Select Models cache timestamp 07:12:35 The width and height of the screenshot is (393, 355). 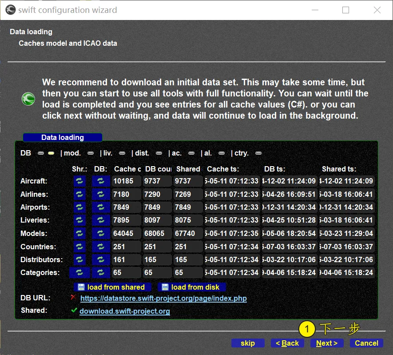(x=232, y=233)
